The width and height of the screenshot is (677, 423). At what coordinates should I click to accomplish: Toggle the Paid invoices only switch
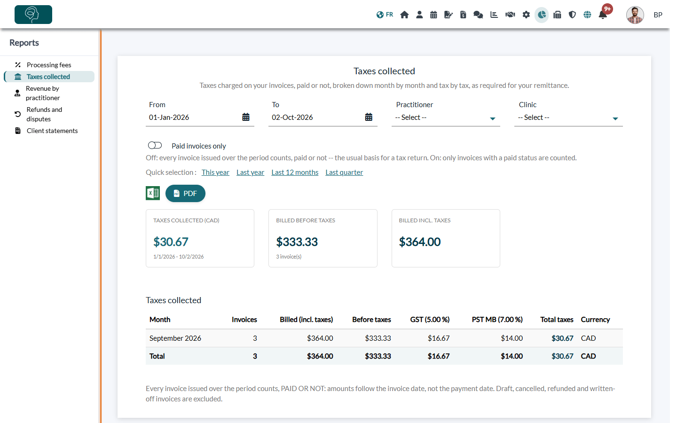click(155, 145)
